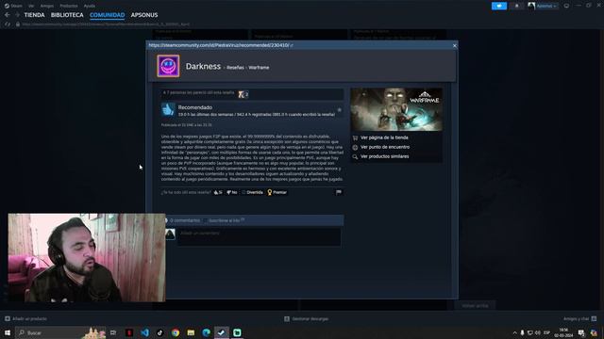Open Ver página de la tienda

coord(384,137)
